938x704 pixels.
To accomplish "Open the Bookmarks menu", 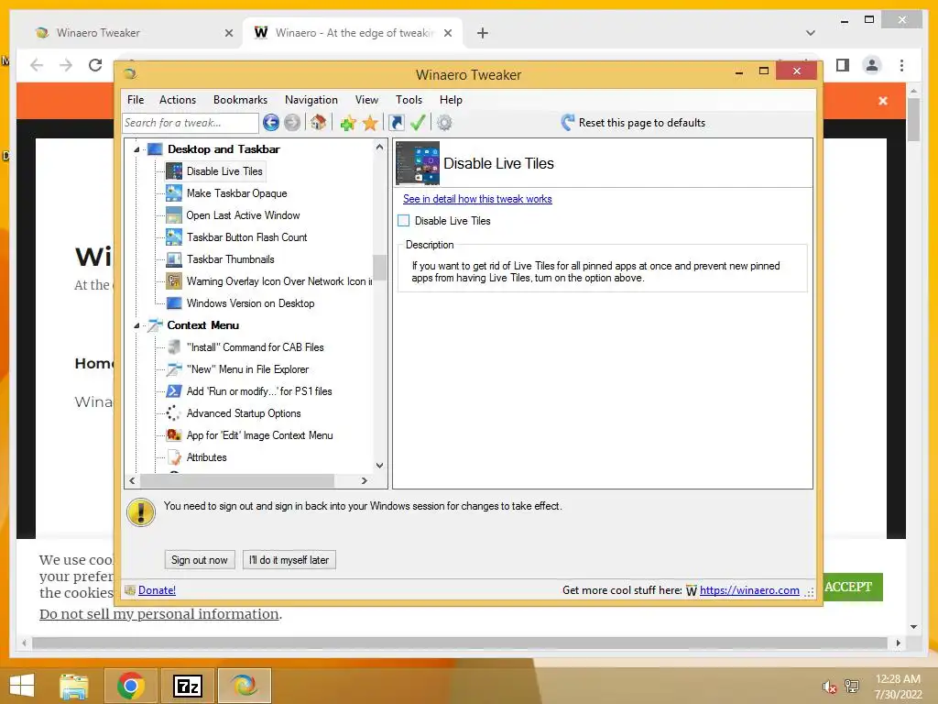I will [241, 100].
